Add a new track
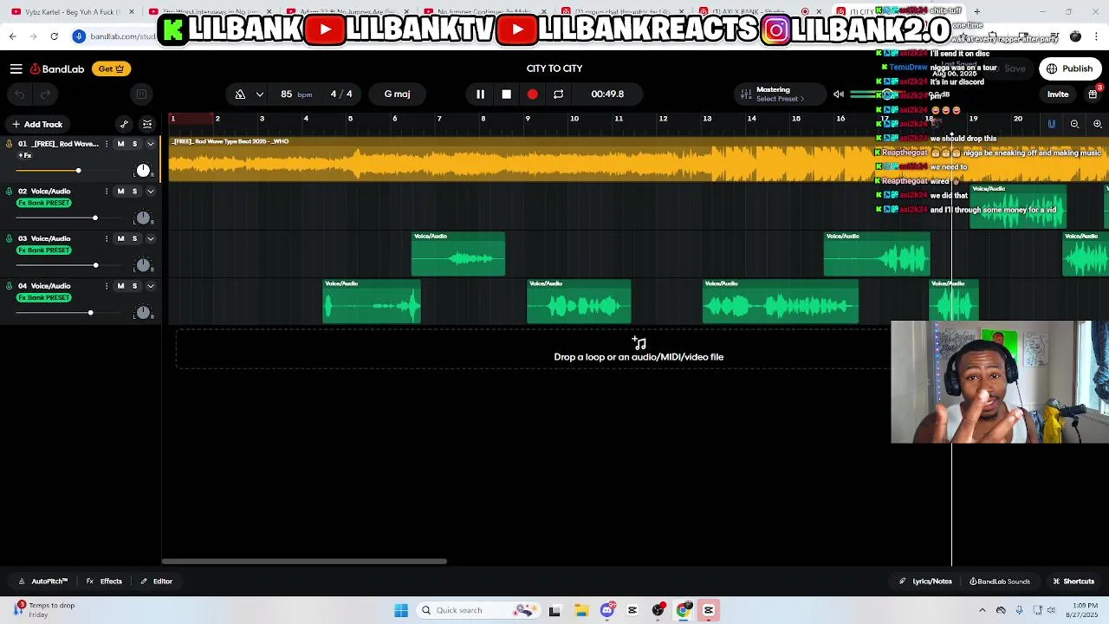The width and height of the screenshot is (1109, 624). click(36, 124)
